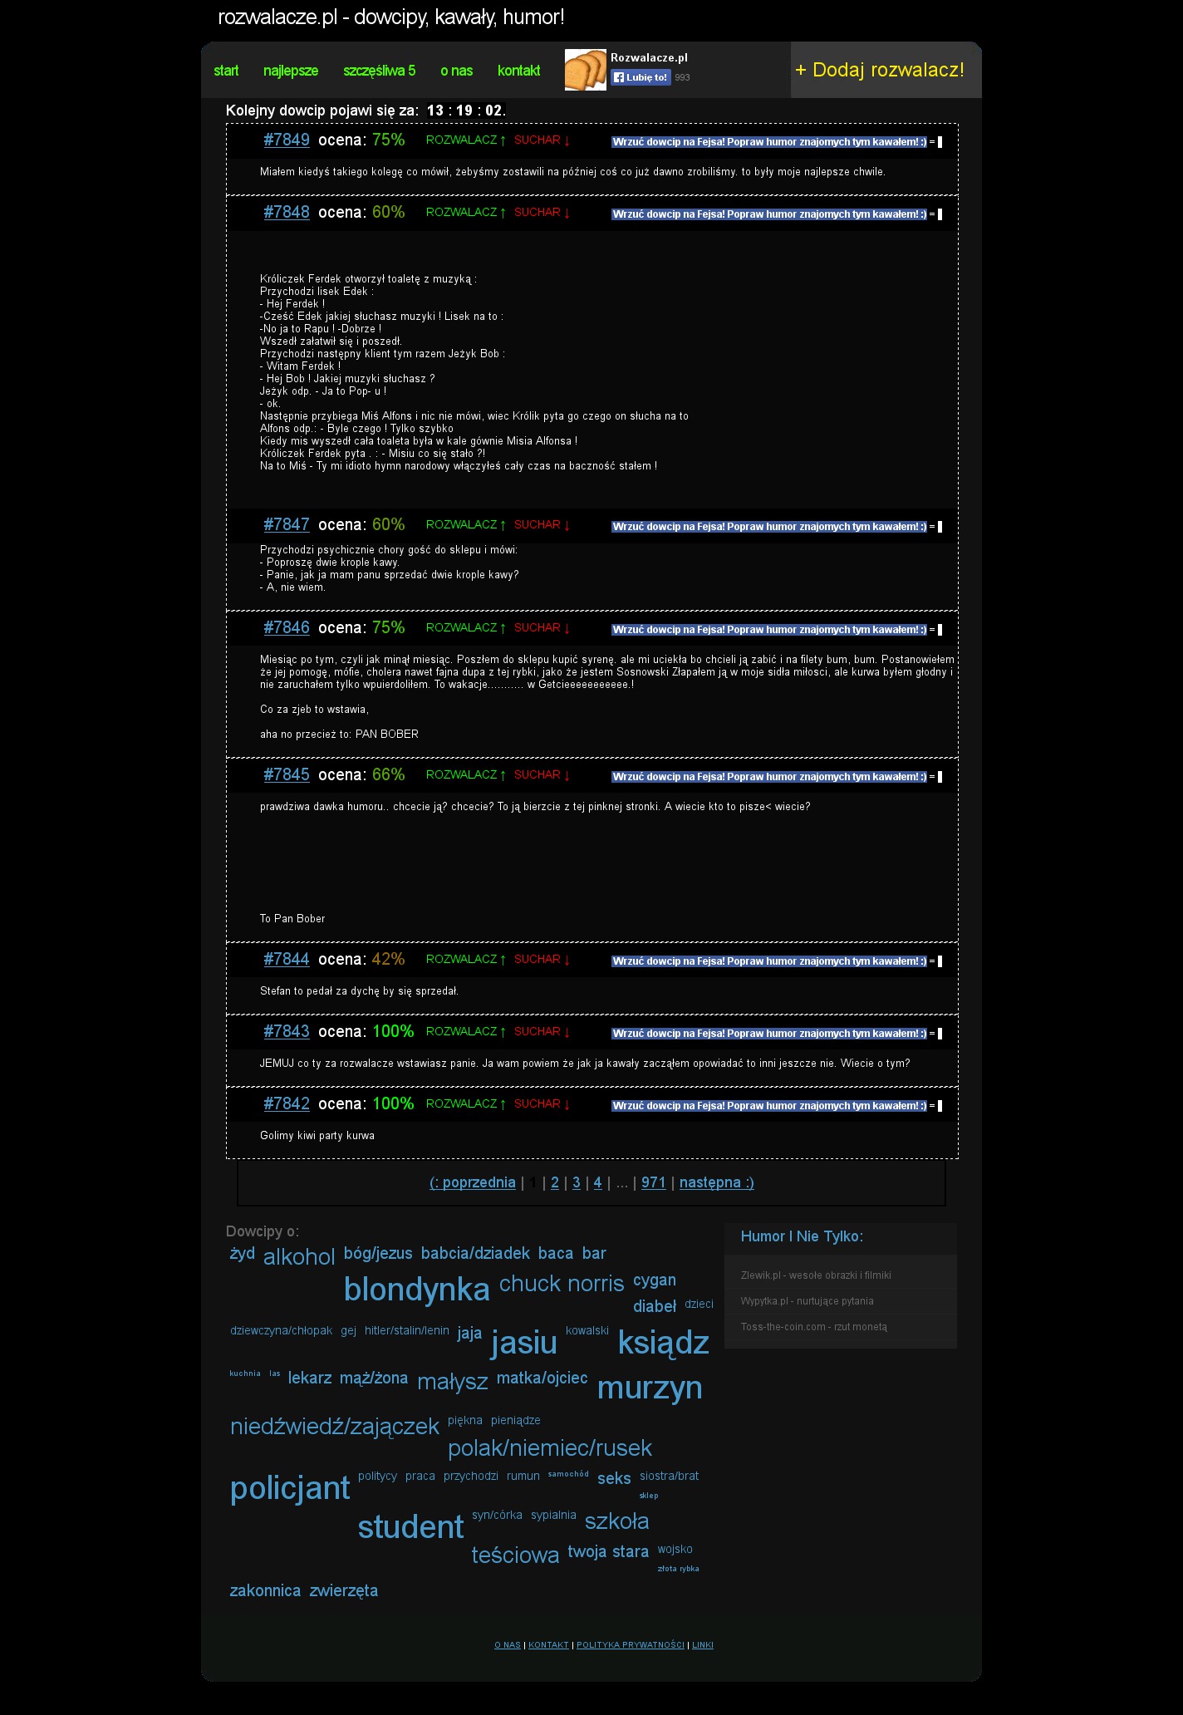
Task: Select the 'blondynka' tag in cloud
Action: point(416,1289)
